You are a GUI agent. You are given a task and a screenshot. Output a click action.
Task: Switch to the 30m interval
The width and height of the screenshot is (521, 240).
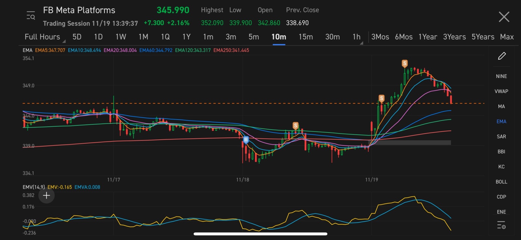(x=332, y=37)
